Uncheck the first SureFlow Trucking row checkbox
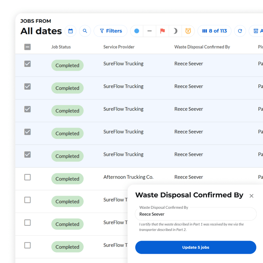The width and height of the screenshot is (263, 263). (x=28, y=64)
